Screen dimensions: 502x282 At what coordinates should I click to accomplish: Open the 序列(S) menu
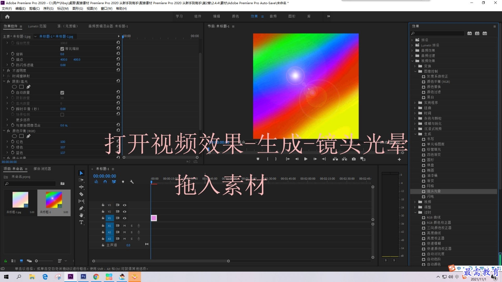click(x=48, y=8)
